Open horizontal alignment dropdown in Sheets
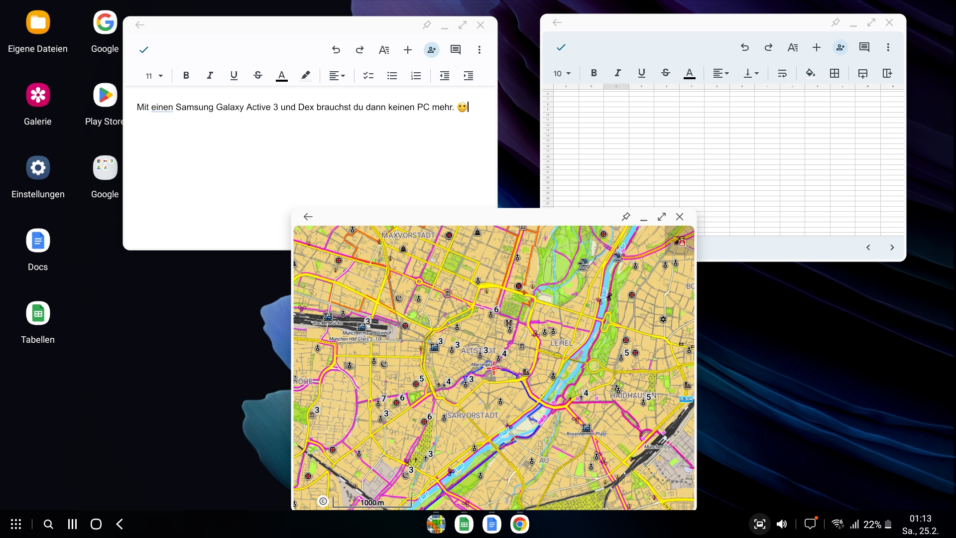 pos(721,73)
